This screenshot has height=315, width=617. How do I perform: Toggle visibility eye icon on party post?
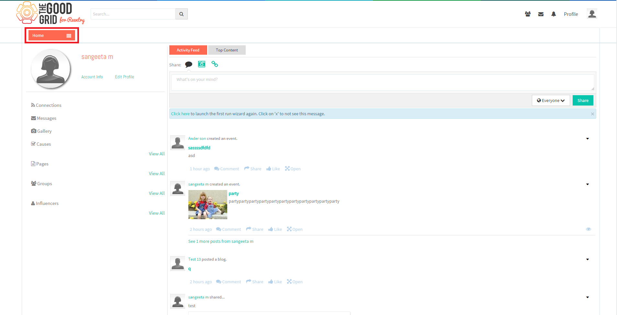tap(588, 229)
